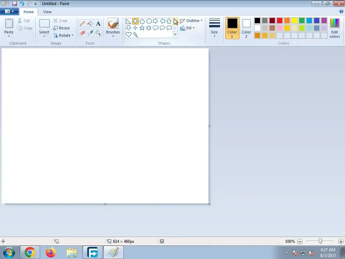Open the Paint file menu button
This screenshot has height=259, width=345.
point(9,11)
